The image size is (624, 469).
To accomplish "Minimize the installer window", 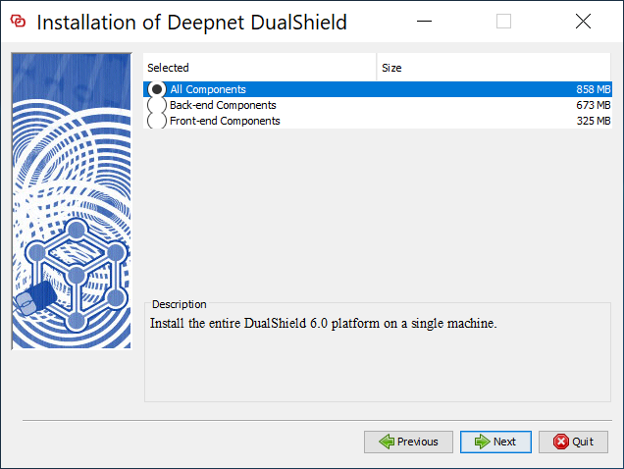I will click(x=424, y=22).
